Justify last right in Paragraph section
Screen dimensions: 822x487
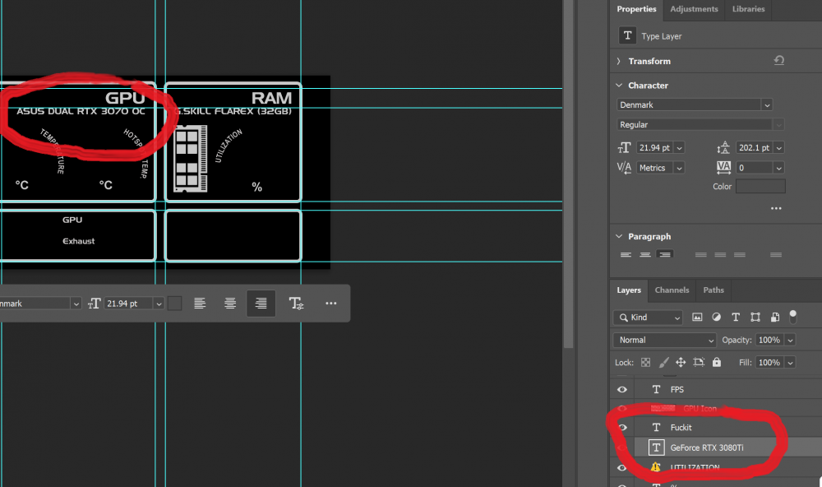click(x=740, y=254)
